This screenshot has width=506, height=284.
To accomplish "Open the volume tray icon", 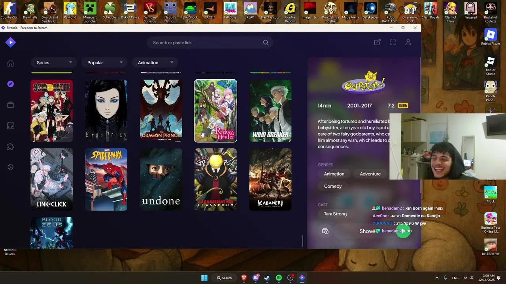I will pos(471,278).
